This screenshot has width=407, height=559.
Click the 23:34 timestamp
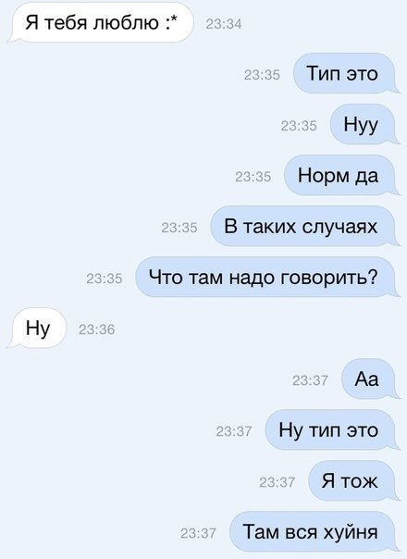click(x=224, y=24)
